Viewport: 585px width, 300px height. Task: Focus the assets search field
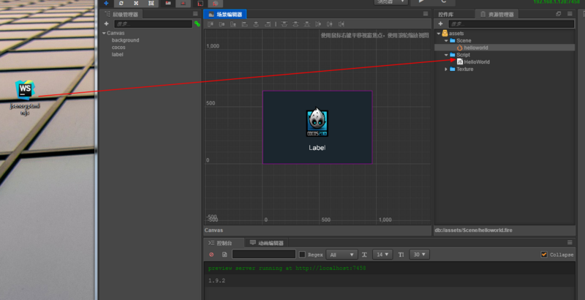tap(511, 24)
